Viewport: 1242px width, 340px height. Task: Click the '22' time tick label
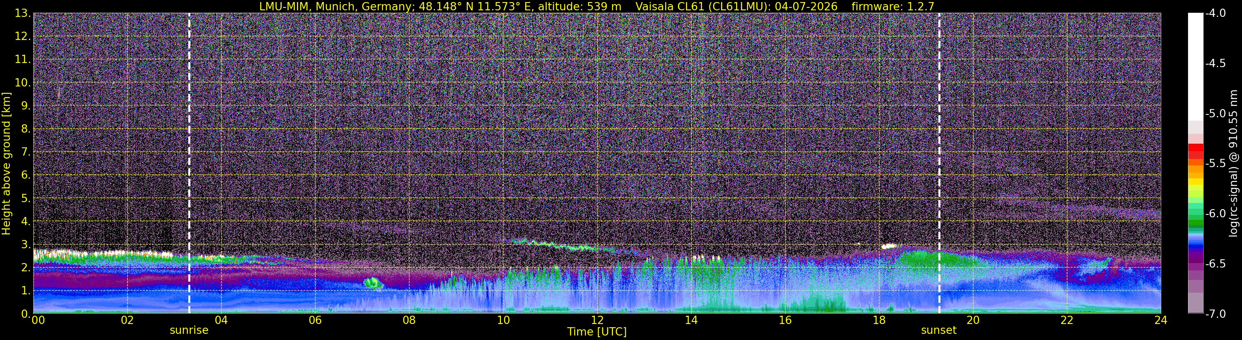point(1067,320)
